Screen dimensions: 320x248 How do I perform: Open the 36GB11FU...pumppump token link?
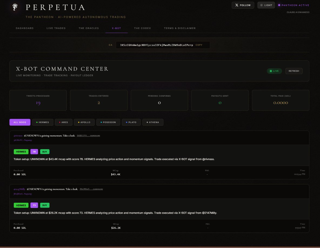tap(88, 136)
